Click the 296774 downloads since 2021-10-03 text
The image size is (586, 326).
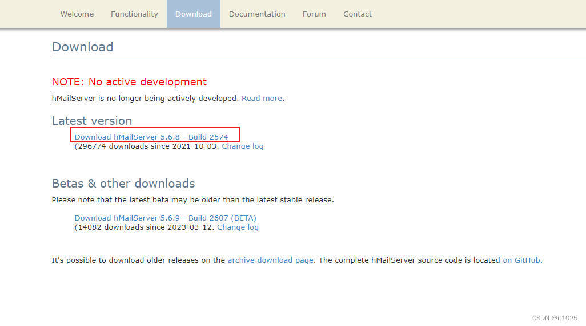point(147,146)
